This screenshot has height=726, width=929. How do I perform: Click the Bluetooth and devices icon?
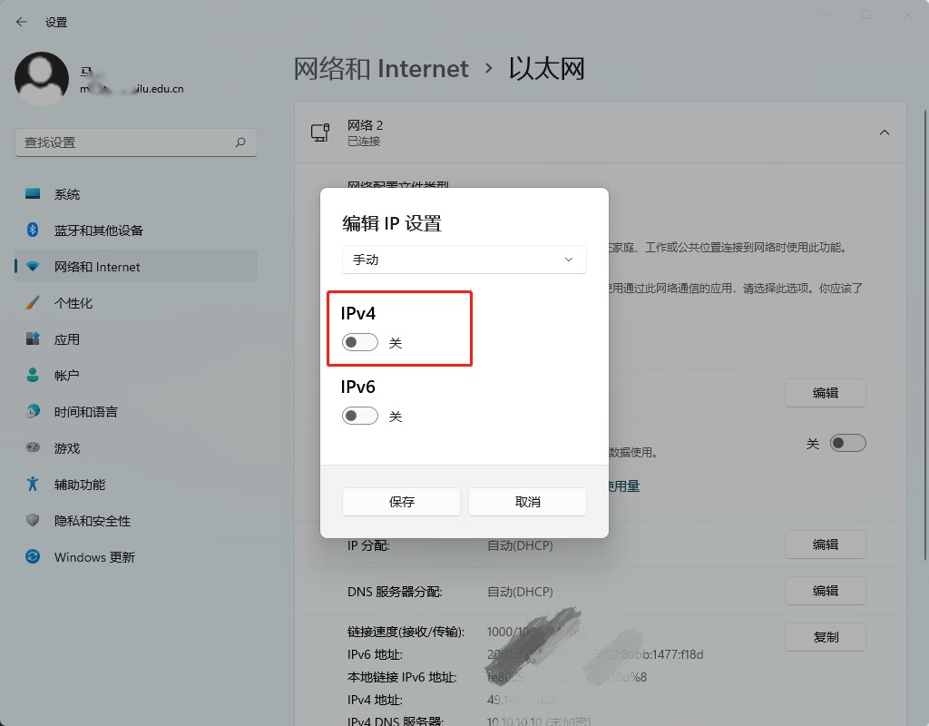[x=34, y=231]
